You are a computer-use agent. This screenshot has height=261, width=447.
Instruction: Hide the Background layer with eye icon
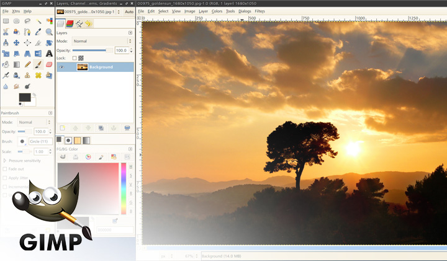coord(61,67)
